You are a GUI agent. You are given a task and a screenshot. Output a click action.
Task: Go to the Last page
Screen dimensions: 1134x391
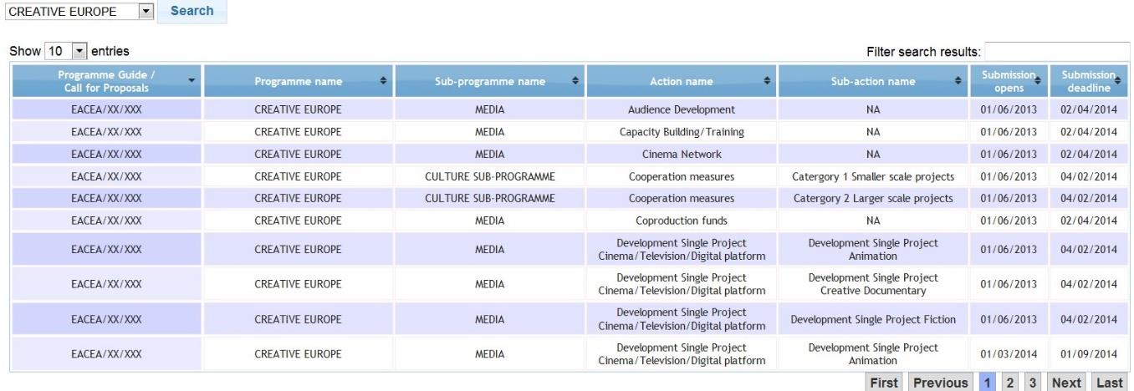[1109, 382]
